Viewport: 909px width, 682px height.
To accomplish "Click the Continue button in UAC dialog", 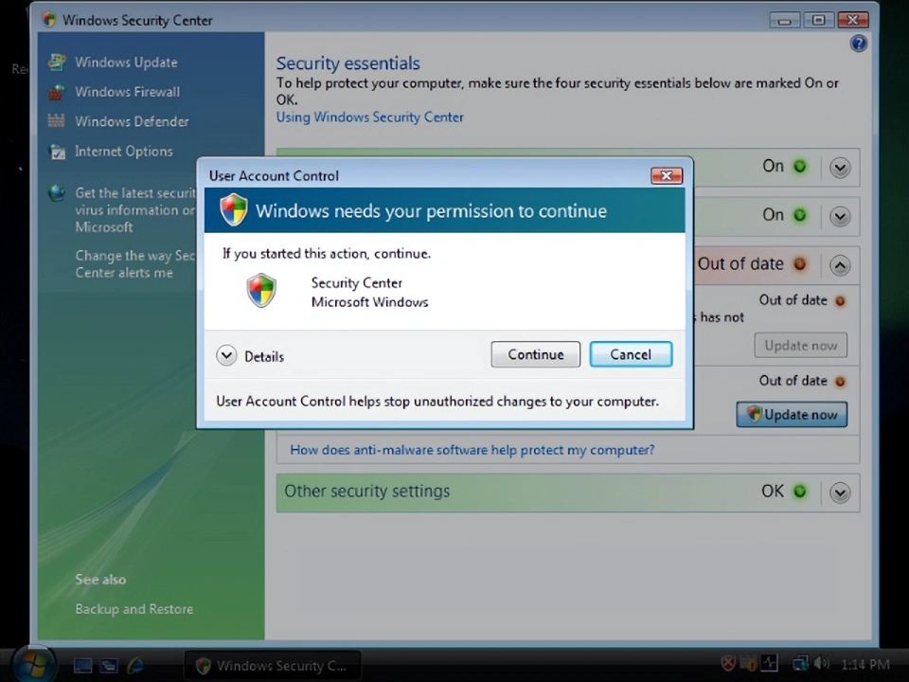I will click(535, 354).
